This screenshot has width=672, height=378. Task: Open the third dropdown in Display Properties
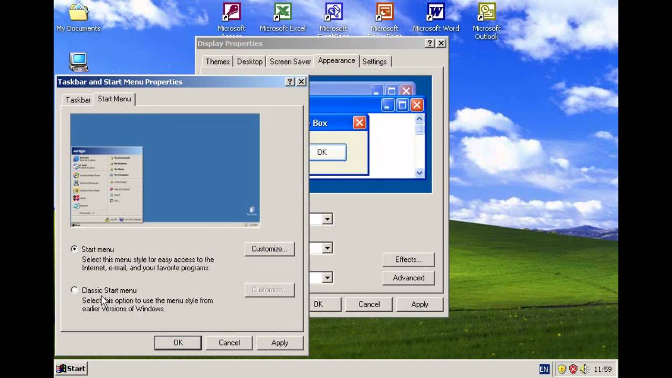327,277
